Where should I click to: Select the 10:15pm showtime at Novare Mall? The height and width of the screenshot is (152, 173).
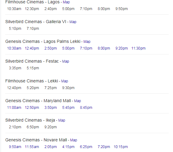(x=121, y=147)
